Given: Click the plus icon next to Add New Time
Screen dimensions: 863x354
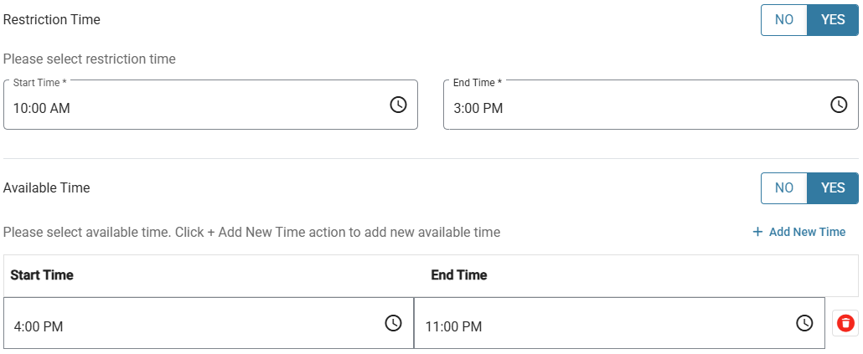Looking at the screenshot, I should click(757, 232).
